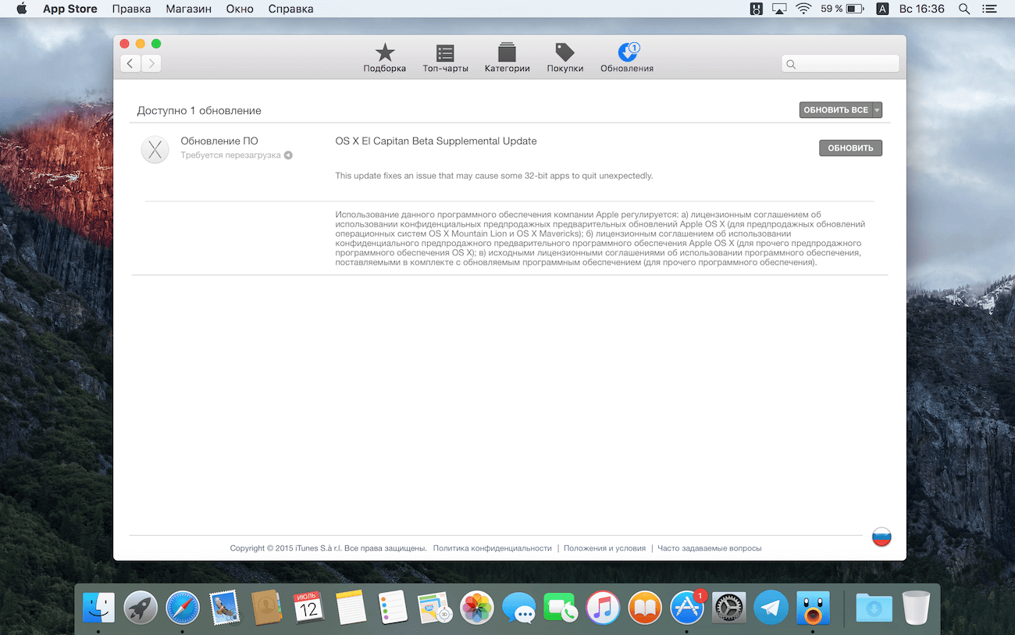This screenshot has width=1015, height=635.
Task: Click the Russian flag country selector
Action: click(x=881, y=537)
